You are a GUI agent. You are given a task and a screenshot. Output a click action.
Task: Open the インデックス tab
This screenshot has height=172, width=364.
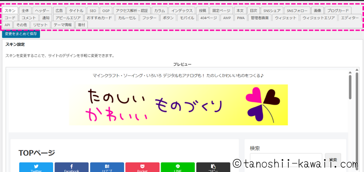tap(182, 11)
